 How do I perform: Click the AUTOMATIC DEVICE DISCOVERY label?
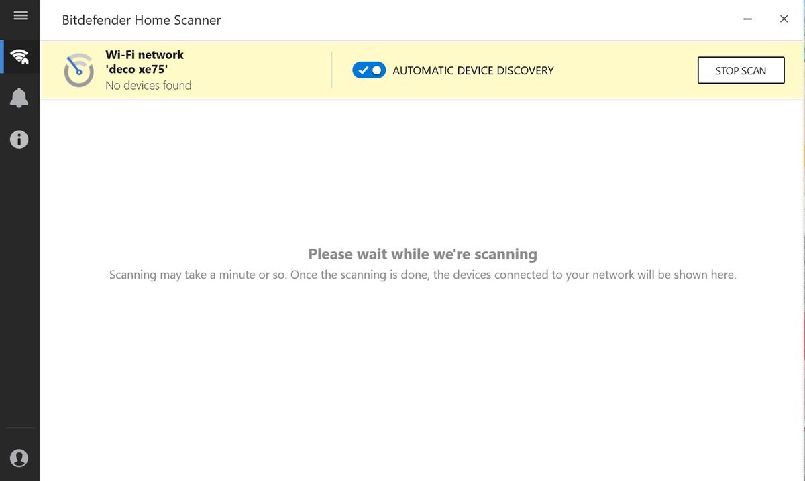(473, 70)
